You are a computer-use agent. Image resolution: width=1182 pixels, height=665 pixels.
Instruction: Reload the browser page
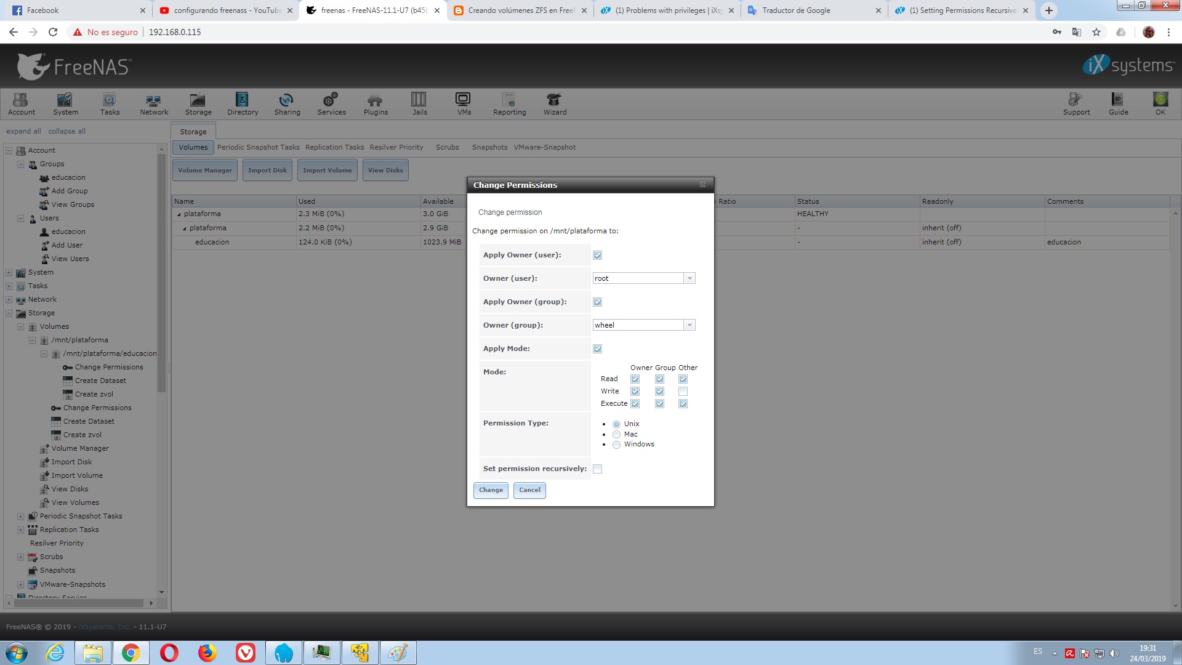coord(53,32)
